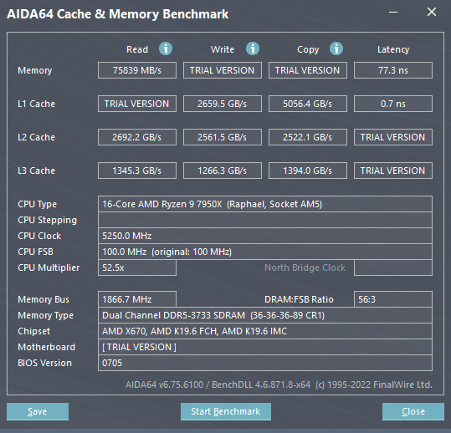Click the Write info icon
Screen dimensions: 451x433
253,48
